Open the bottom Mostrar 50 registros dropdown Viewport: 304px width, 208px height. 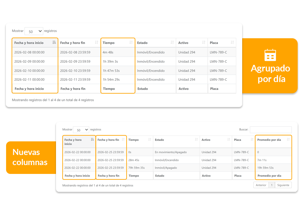click(x=81, y=130)
